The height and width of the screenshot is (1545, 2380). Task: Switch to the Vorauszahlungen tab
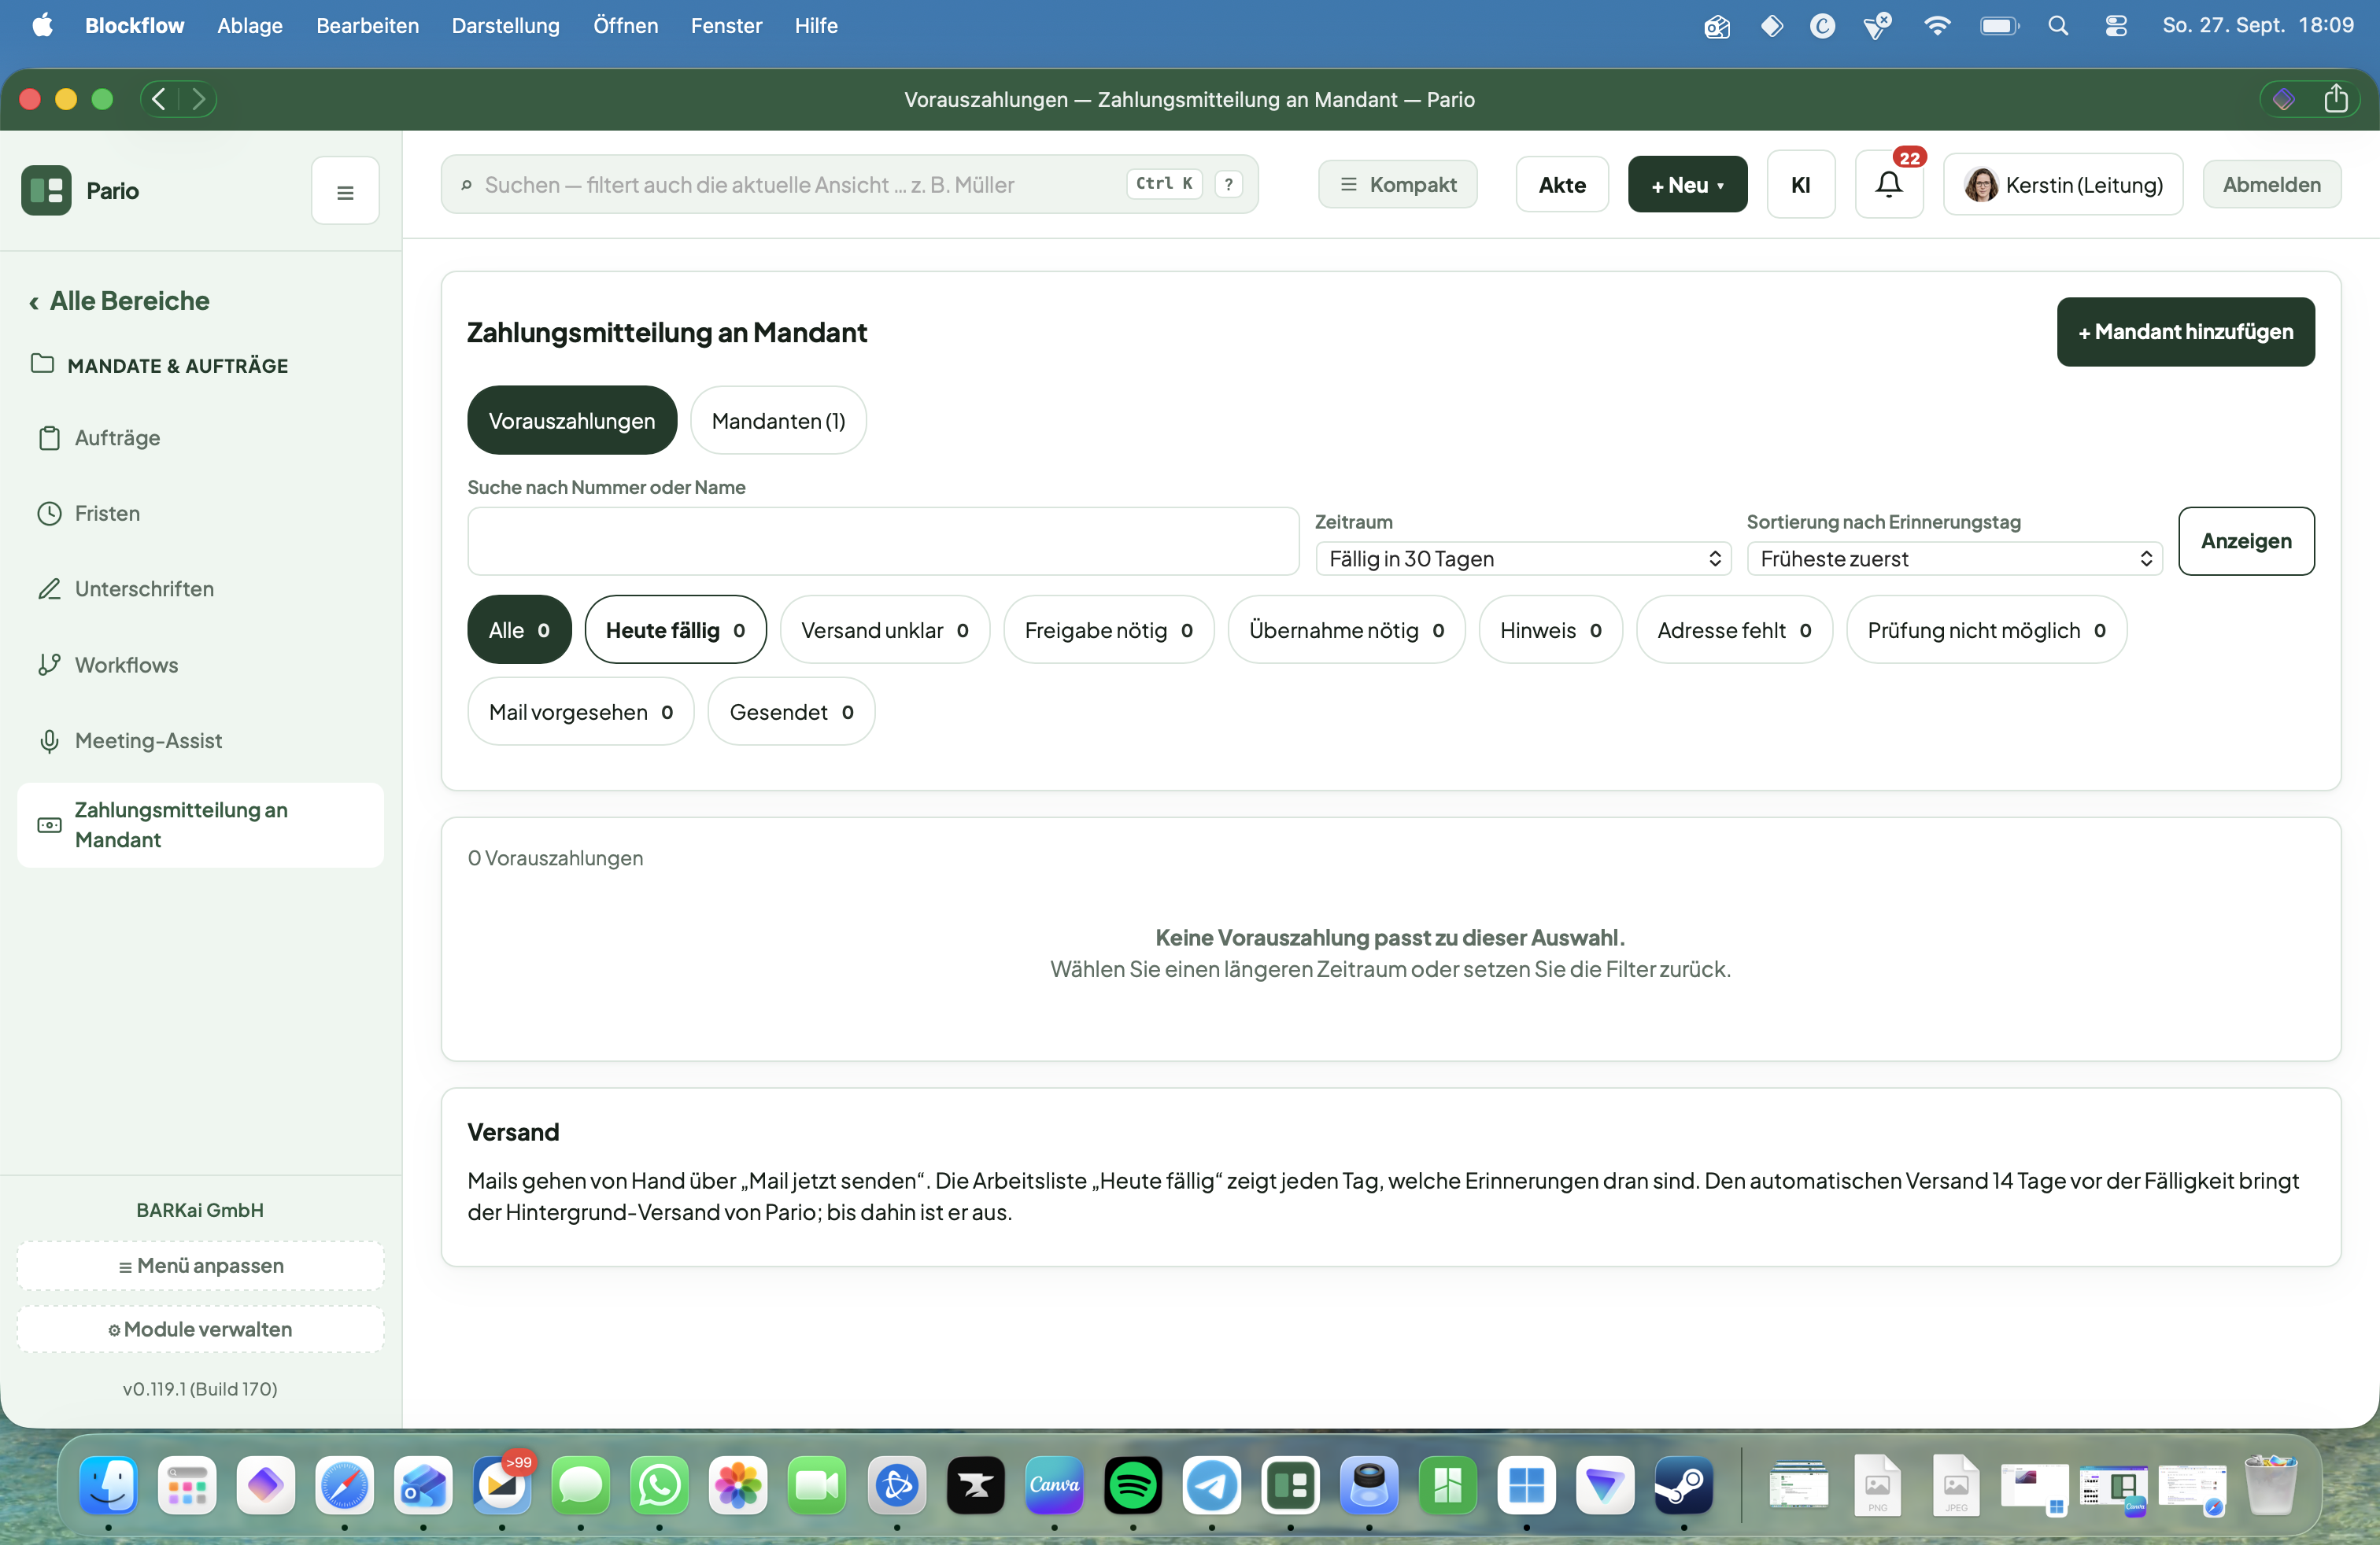pyautogui.click(x=572, y=421)
